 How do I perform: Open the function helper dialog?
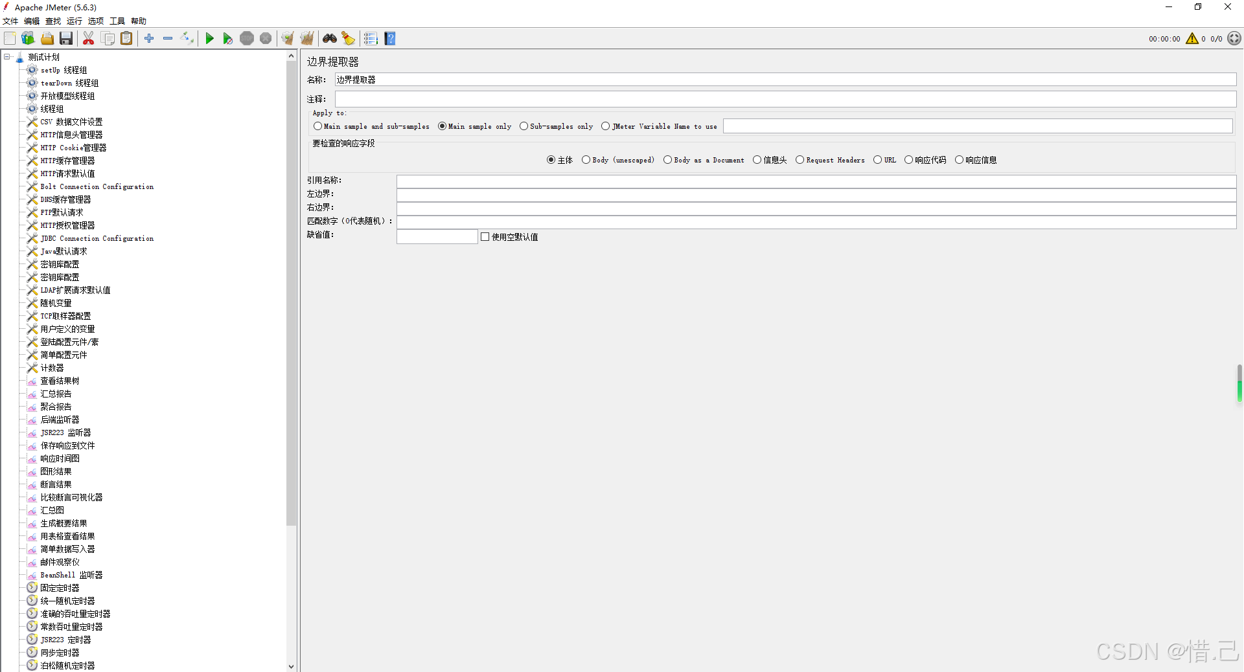pyautogui.click(x=371, y=39)
